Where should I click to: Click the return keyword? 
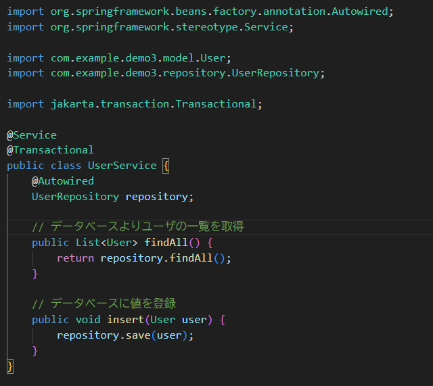[x=75, y=258]
